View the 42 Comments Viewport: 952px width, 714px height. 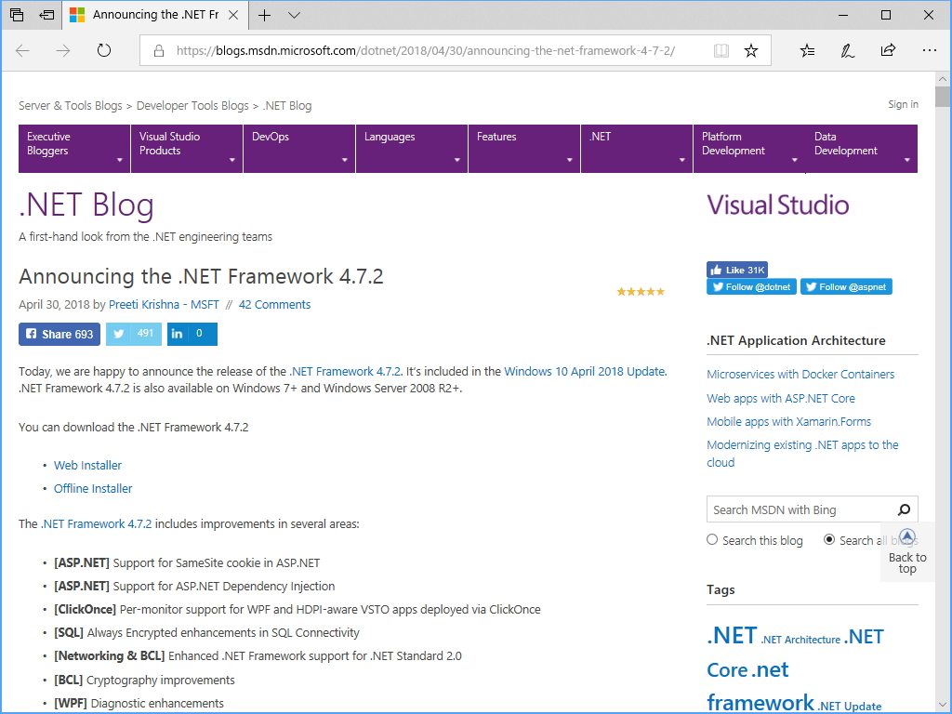coord(274,304)
